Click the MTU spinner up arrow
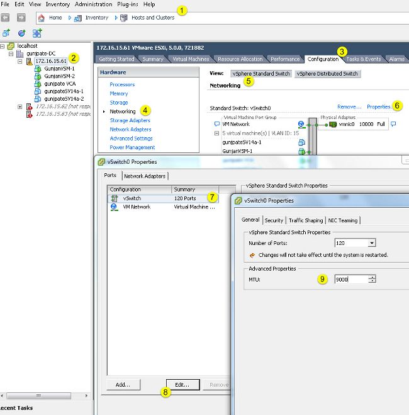409x415 pixels. pyautogui.click(x=373, y=277)
